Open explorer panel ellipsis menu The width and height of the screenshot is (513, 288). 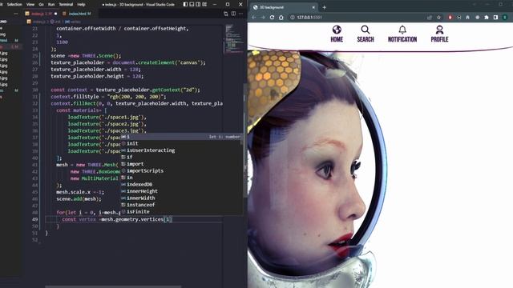[x=16, y=14]
